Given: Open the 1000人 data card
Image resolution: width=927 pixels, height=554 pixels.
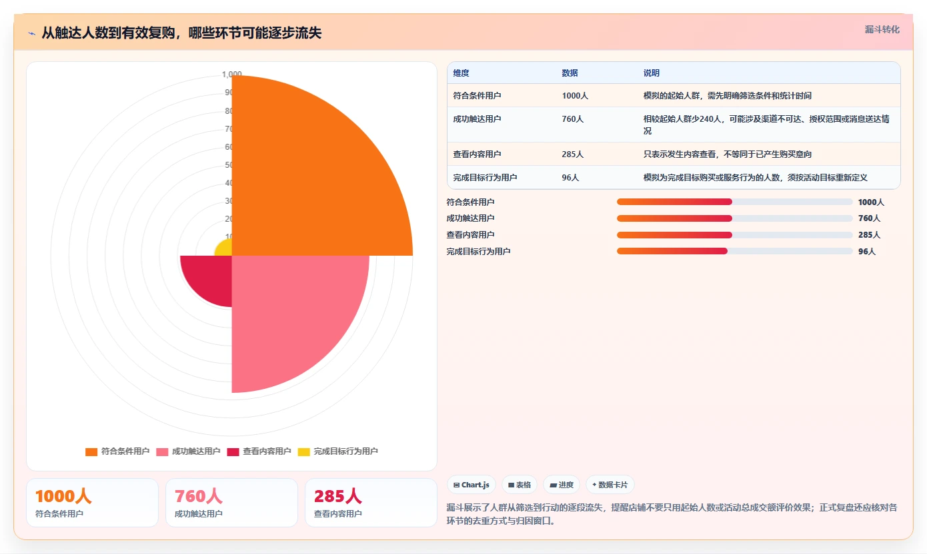Looking at the screenshot, I should (92, 503).
